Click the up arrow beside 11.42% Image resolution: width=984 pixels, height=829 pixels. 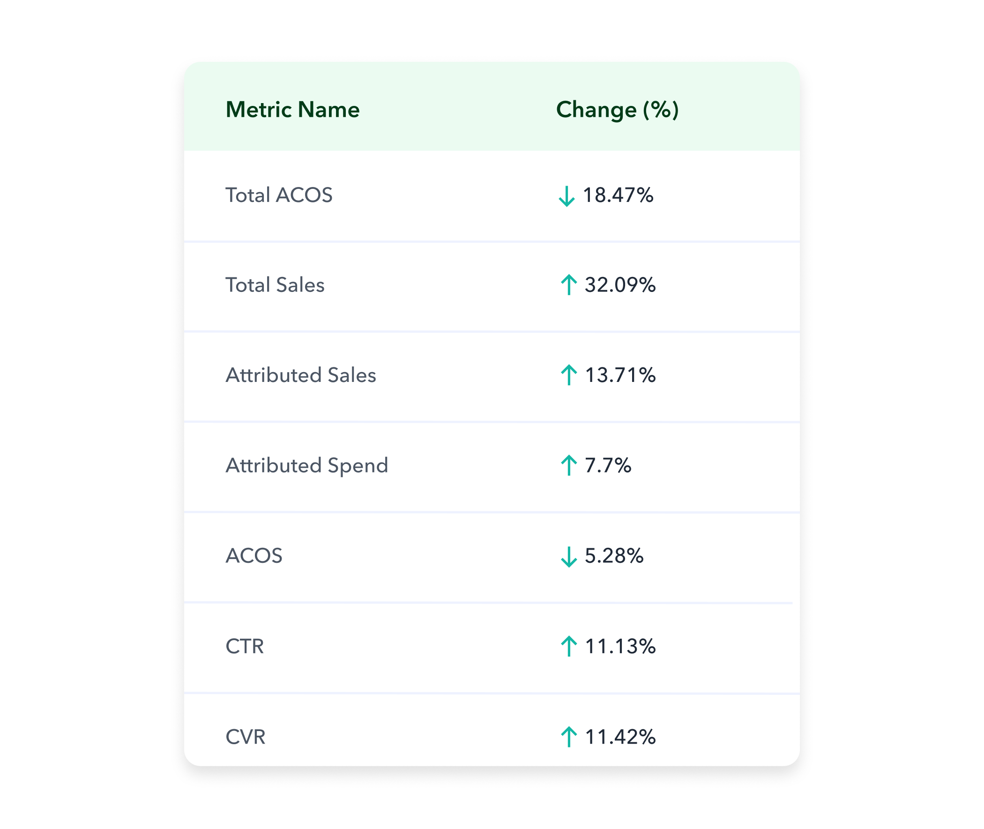(568, 736)
